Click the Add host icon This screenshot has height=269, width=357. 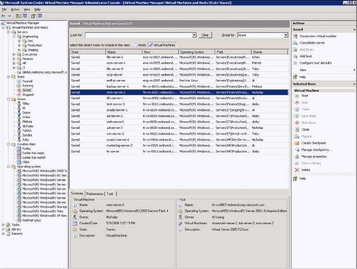point(296,56)
